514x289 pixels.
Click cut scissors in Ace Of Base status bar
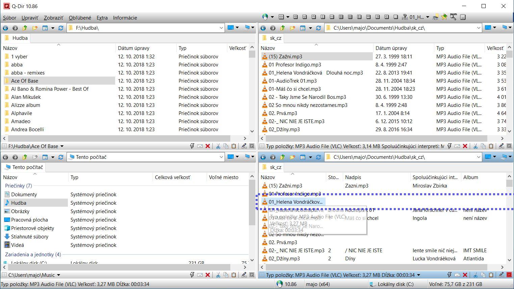click(x=218, y=146)
